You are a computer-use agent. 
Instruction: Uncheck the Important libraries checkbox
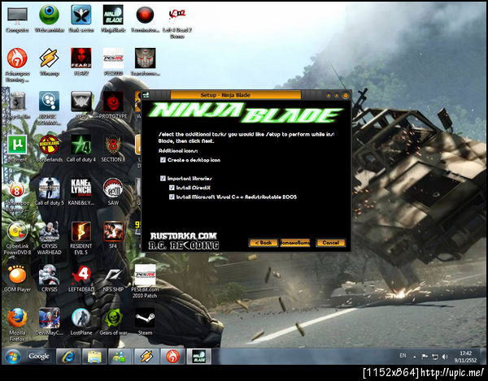pyautogui.click(x=163, y=179)
